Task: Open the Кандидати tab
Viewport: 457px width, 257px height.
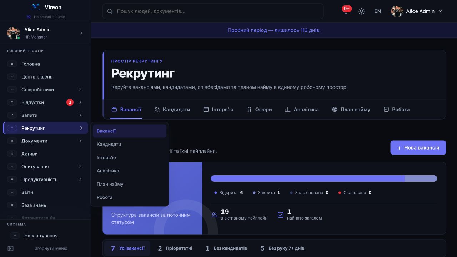Action: coord(172,110)
